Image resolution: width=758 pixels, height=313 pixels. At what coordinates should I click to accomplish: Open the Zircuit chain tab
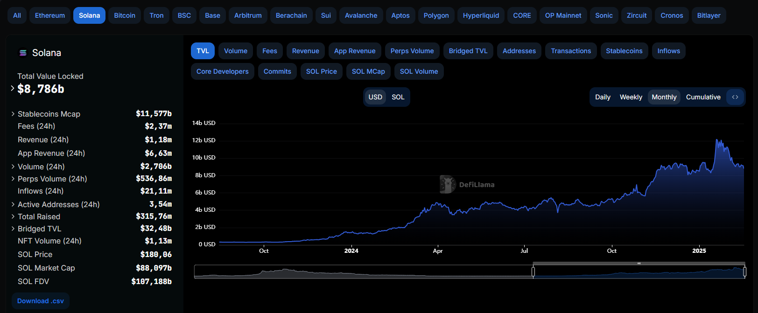(637, 15)
